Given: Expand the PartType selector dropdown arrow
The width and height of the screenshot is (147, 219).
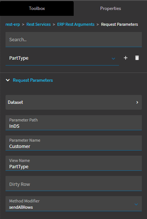Looking at the screenshot, I should pos(113,59).
